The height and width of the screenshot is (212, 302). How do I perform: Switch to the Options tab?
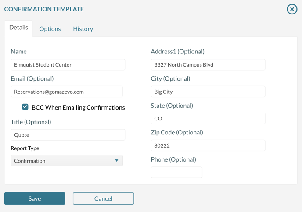tap(50, 29)
